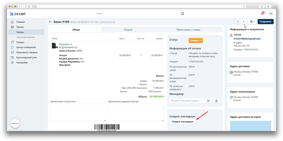
Task: Click the browser address bar
Action: click(x=142, y=6)
